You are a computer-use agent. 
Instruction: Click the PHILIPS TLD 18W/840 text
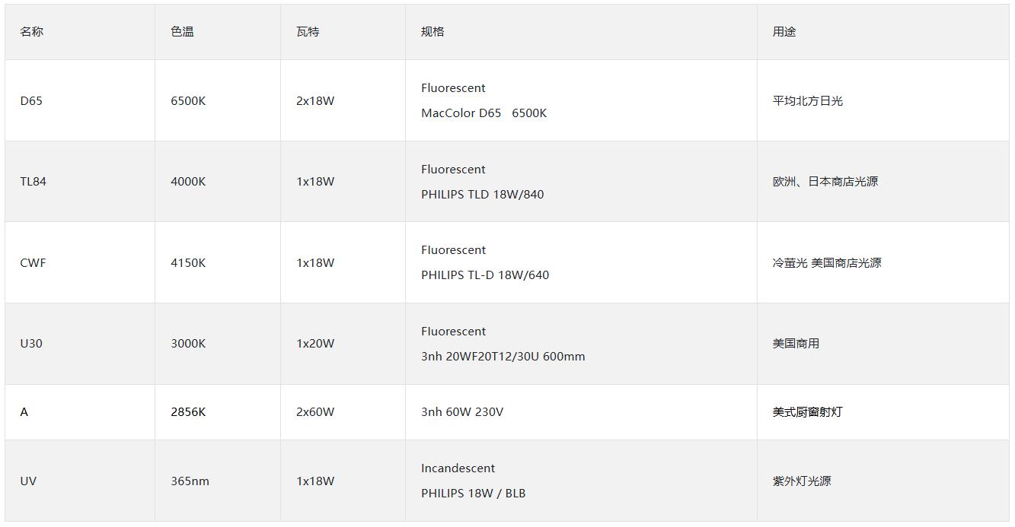point(483,195)
